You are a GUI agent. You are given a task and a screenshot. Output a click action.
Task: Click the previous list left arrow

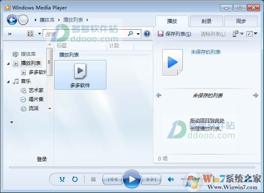158,95
